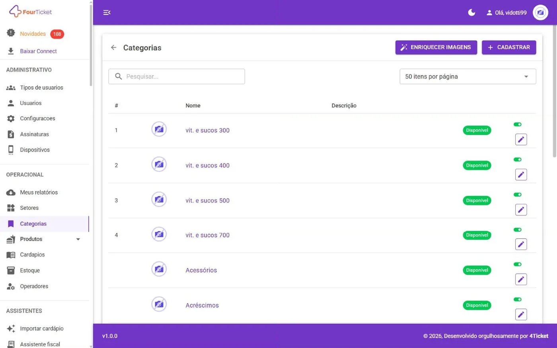557x348 pixels.
Task: Toggle availability of Acréscimos
Action: pyautogui.click(x=517, y=299)
